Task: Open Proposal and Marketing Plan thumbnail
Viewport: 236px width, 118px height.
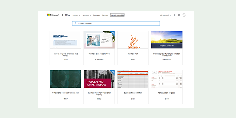Action: tap(99, 79)
